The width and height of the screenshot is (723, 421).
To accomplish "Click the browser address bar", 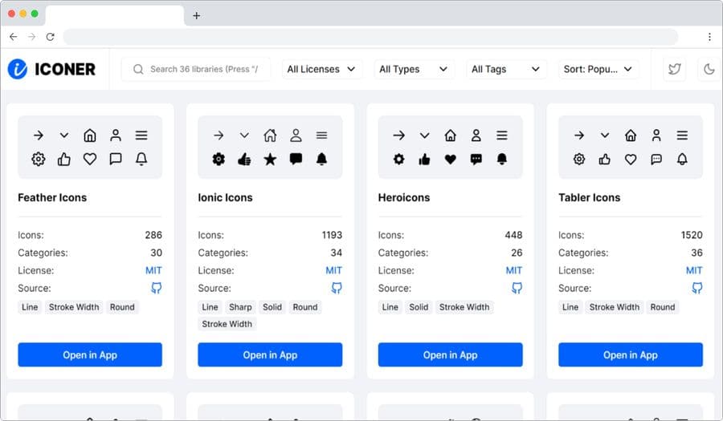I will coord(370,37).
